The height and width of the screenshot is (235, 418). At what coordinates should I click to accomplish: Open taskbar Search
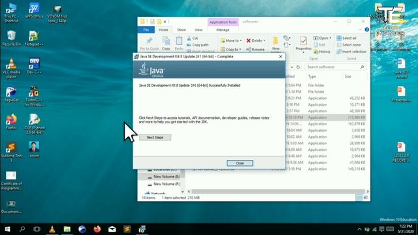pyautogui.click(x=22, y=229)
